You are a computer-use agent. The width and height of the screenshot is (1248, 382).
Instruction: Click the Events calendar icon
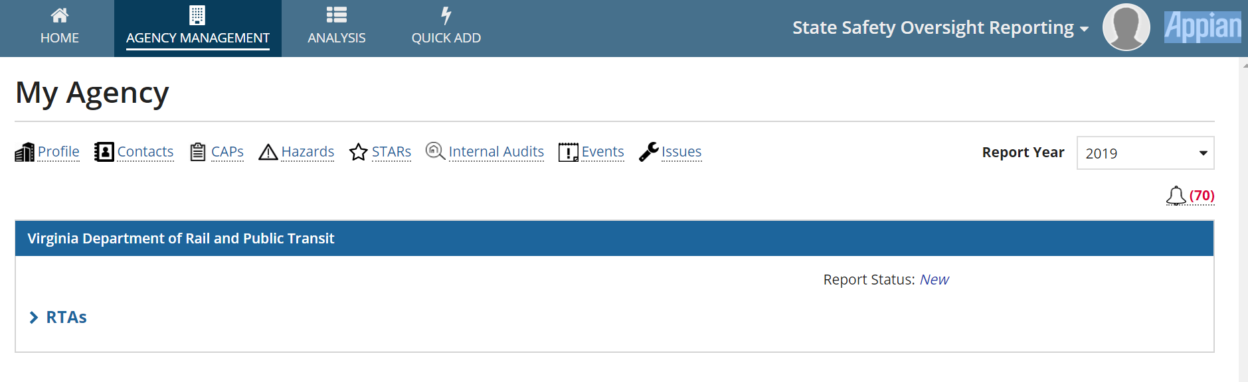(568, 153)
